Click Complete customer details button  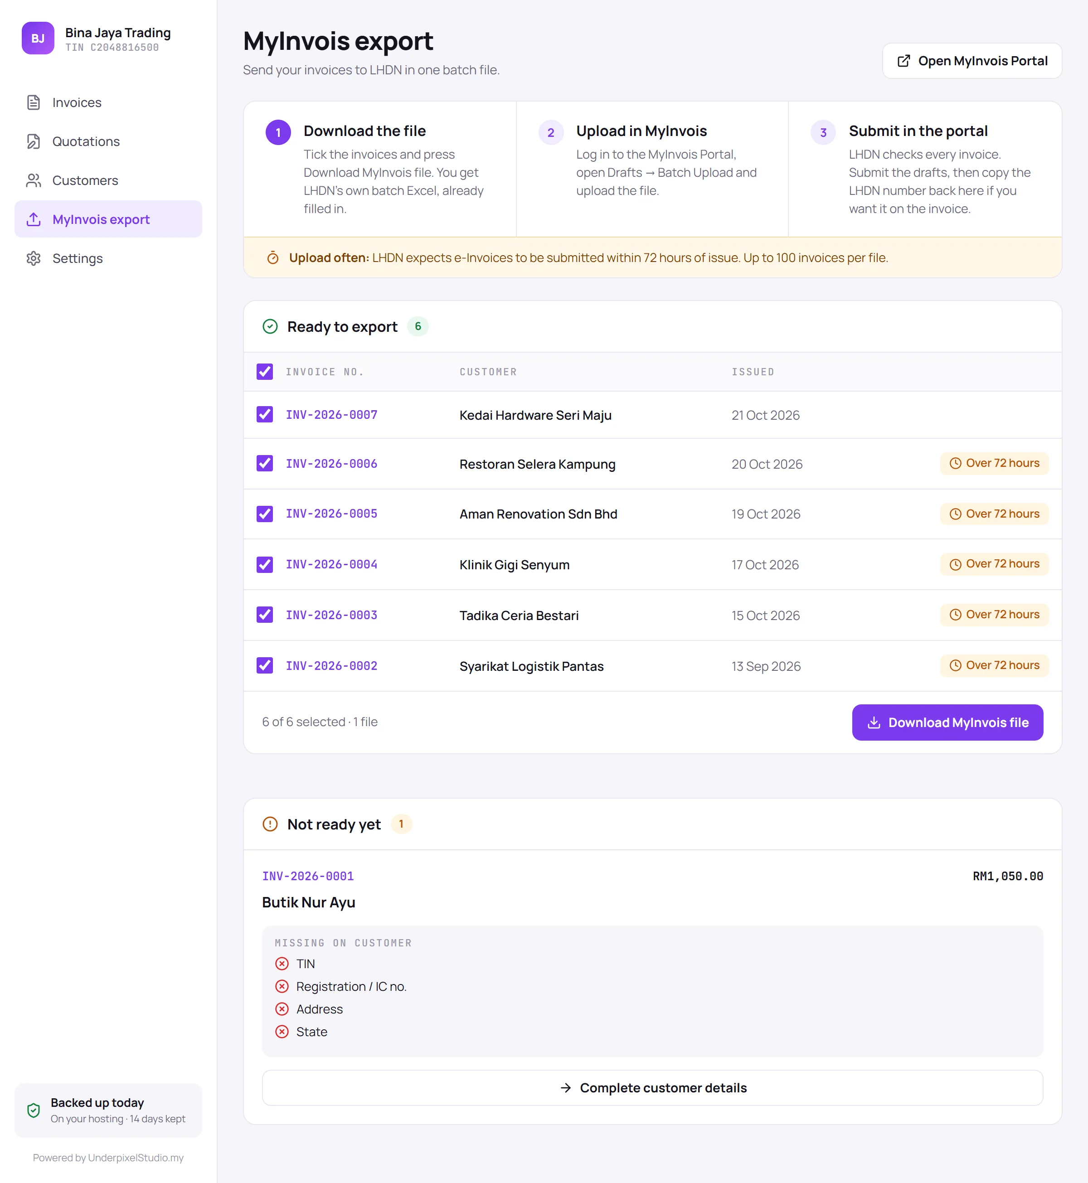[652, 1088]
